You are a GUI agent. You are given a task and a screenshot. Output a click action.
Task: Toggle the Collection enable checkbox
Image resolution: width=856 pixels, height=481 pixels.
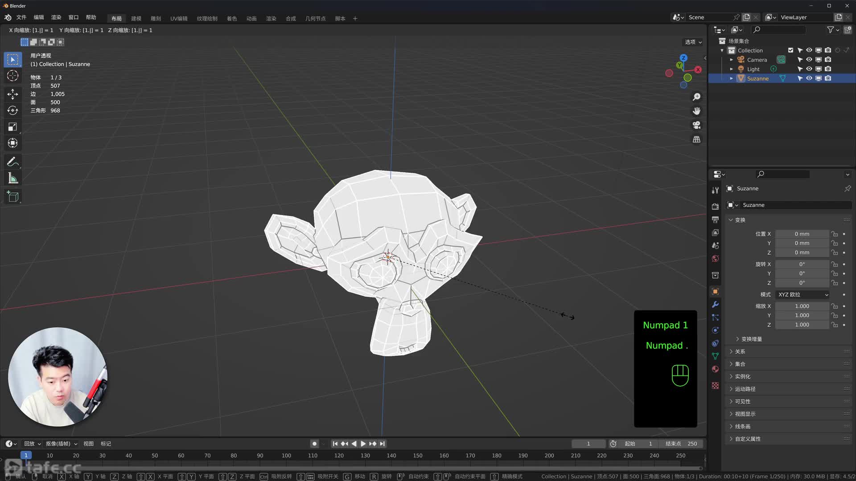click(790, 50)
